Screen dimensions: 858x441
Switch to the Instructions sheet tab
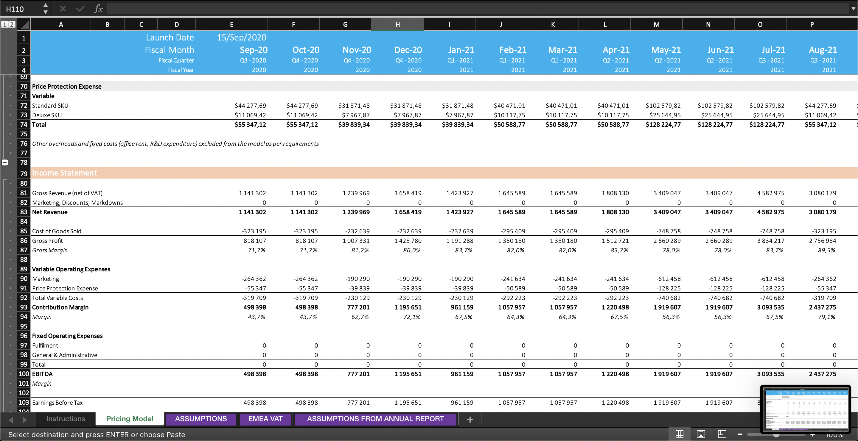(x=66, y=419)
